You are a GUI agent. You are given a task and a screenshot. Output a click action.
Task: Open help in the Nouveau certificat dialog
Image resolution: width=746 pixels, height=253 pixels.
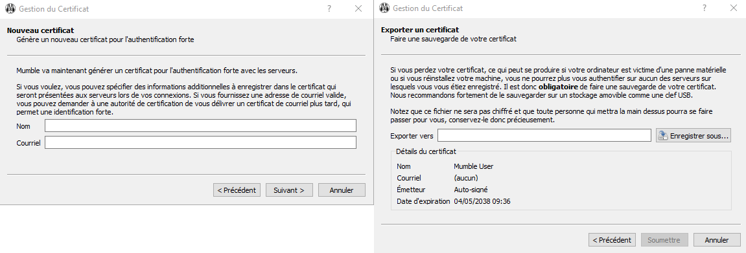click(329, 8)
